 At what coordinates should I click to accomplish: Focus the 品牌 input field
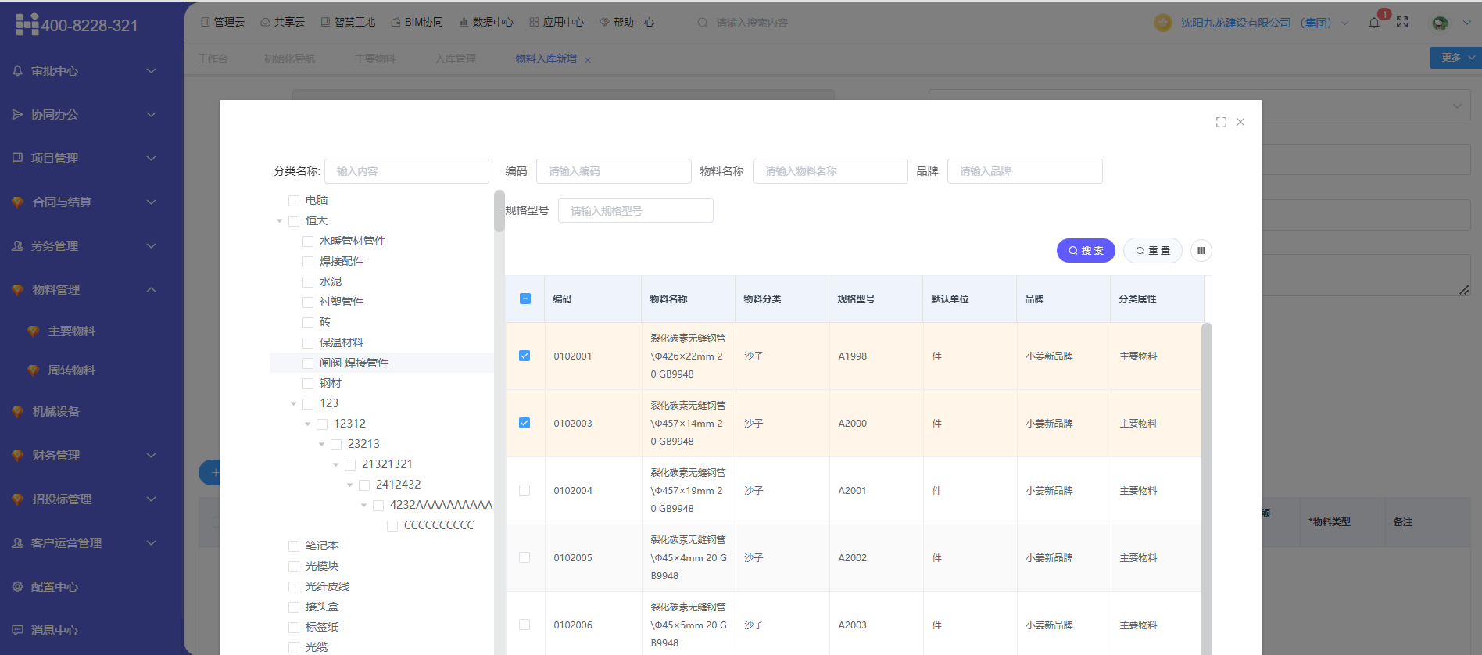(1025, 171)
